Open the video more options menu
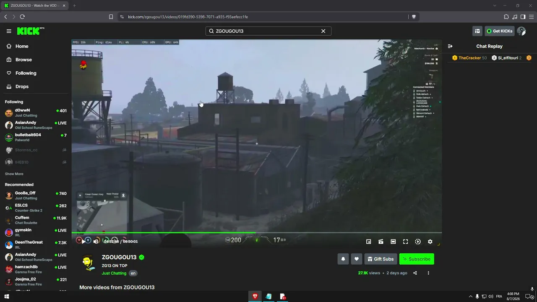Screen dimensions: 537x302 point(428,273)
